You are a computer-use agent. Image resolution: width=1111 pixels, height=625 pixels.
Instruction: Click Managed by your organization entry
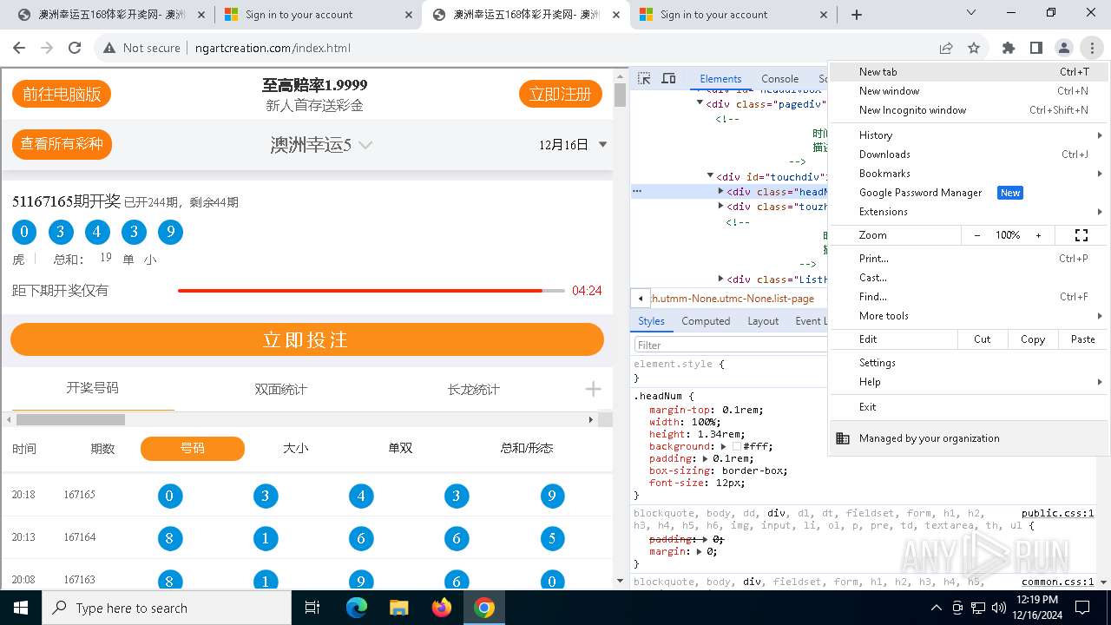click(x=969, y=438)
